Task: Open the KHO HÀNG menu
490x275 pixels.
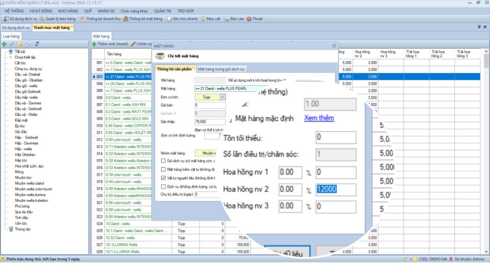Action: click(69, 11)
